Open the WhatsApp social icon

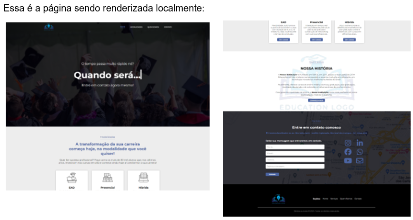pyautogui.click(x=360, y=152)
